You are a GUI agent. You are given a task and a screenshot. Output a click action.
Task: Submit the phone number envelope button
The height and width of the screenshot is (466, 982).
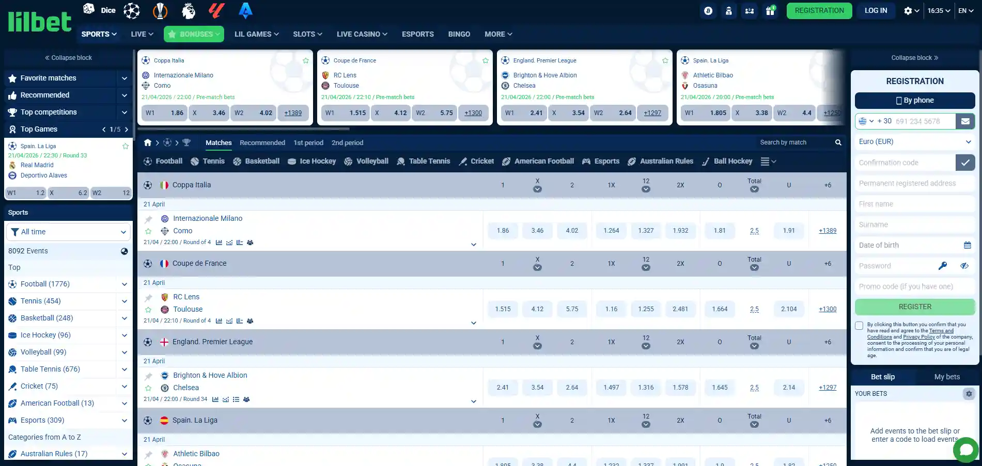[965, 121]
